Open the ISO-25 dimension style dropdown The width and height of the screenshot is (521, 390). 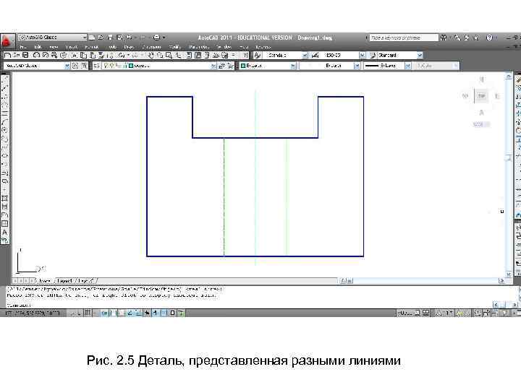coord(344,55)
